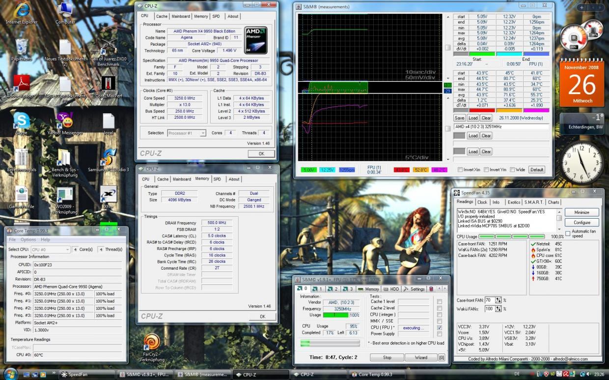The height and width of the screenshot is (380, 609).
Task: Click the Configure button in SpeedFan
Action: [x=582, y=222]
